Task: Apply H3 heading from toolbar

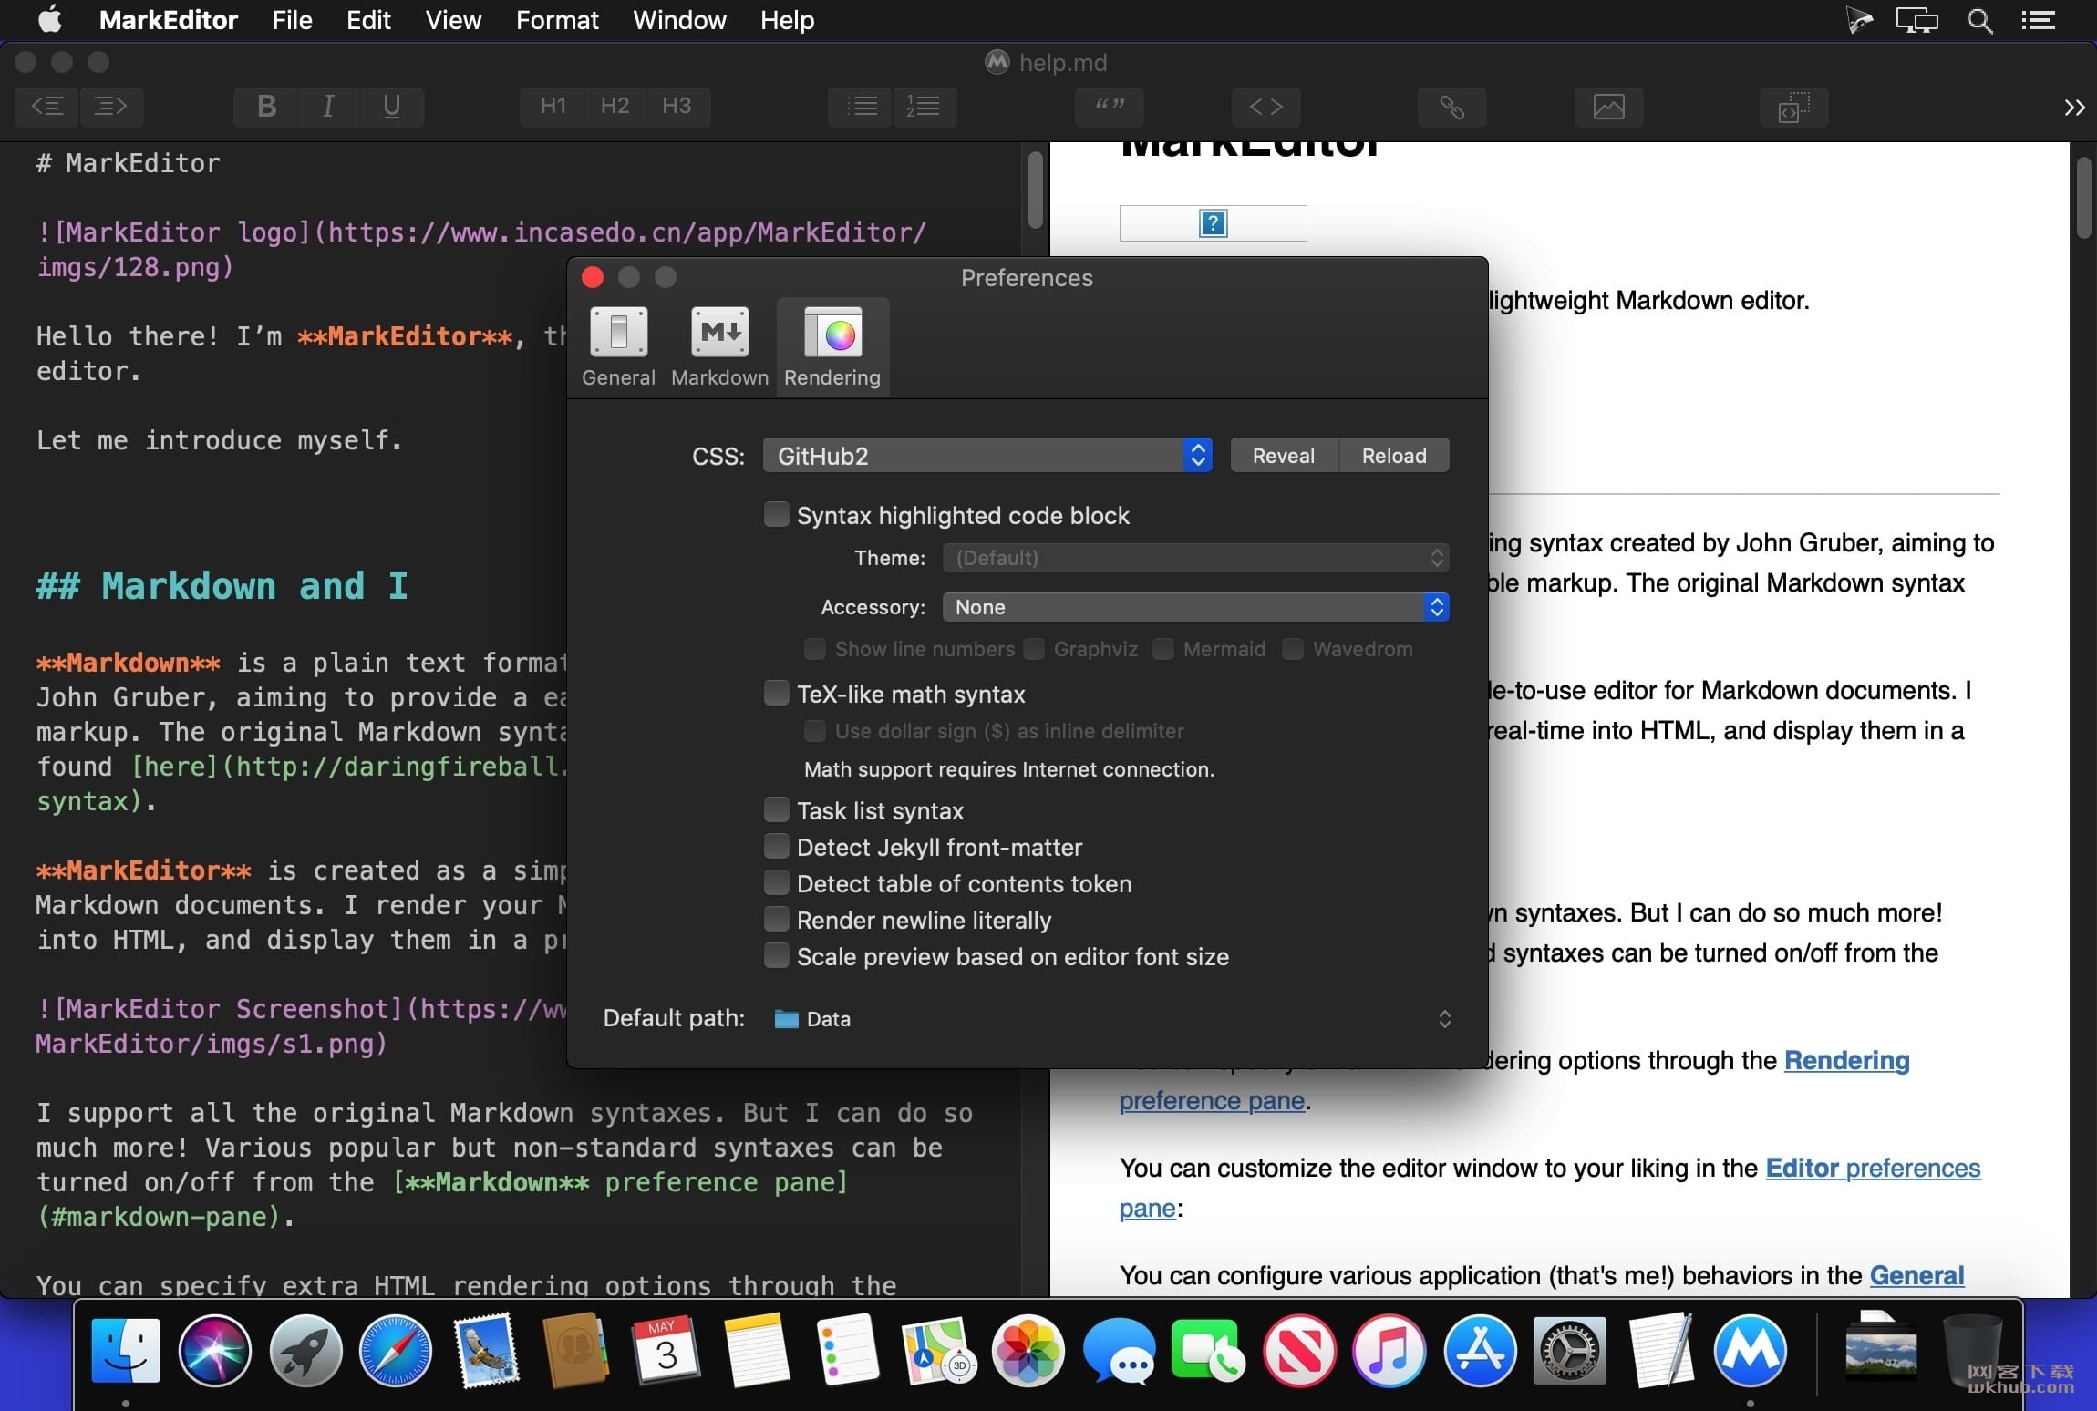Action: point(677,107)
